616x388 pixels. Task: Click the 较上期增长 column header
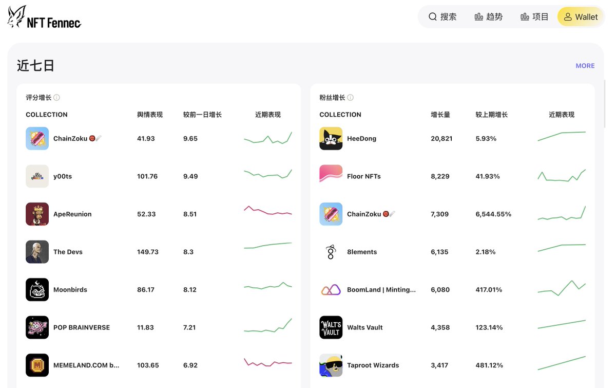coord(492,115)
